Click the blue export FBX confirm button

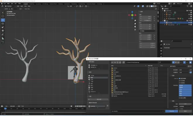(x=172, y=111)
